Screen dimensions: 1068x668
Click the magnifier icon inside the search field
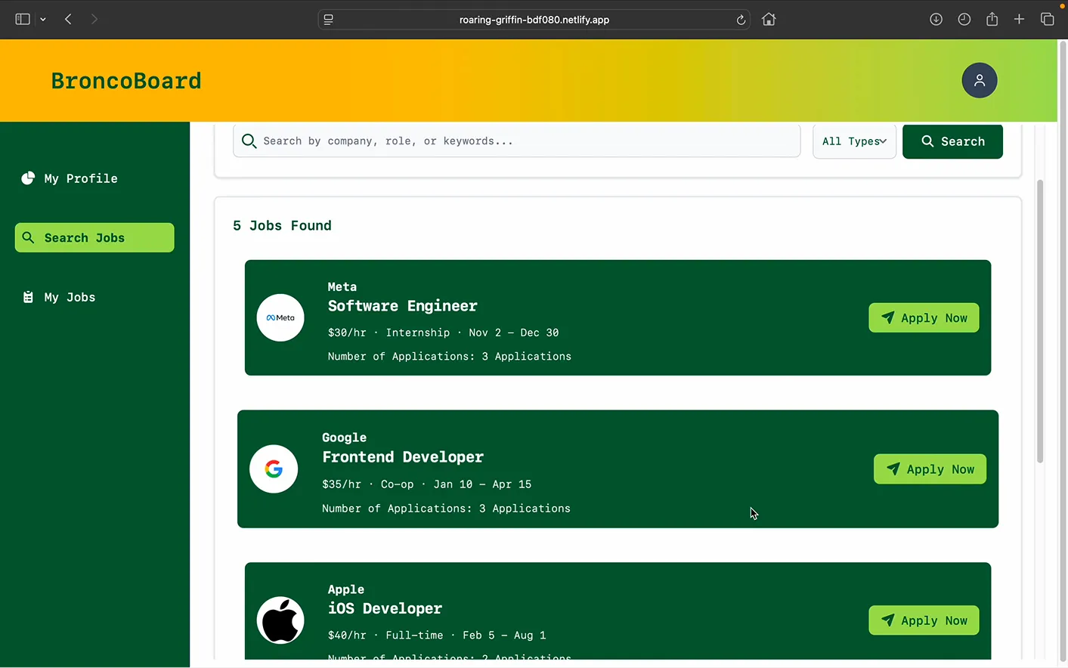[249, 141]
